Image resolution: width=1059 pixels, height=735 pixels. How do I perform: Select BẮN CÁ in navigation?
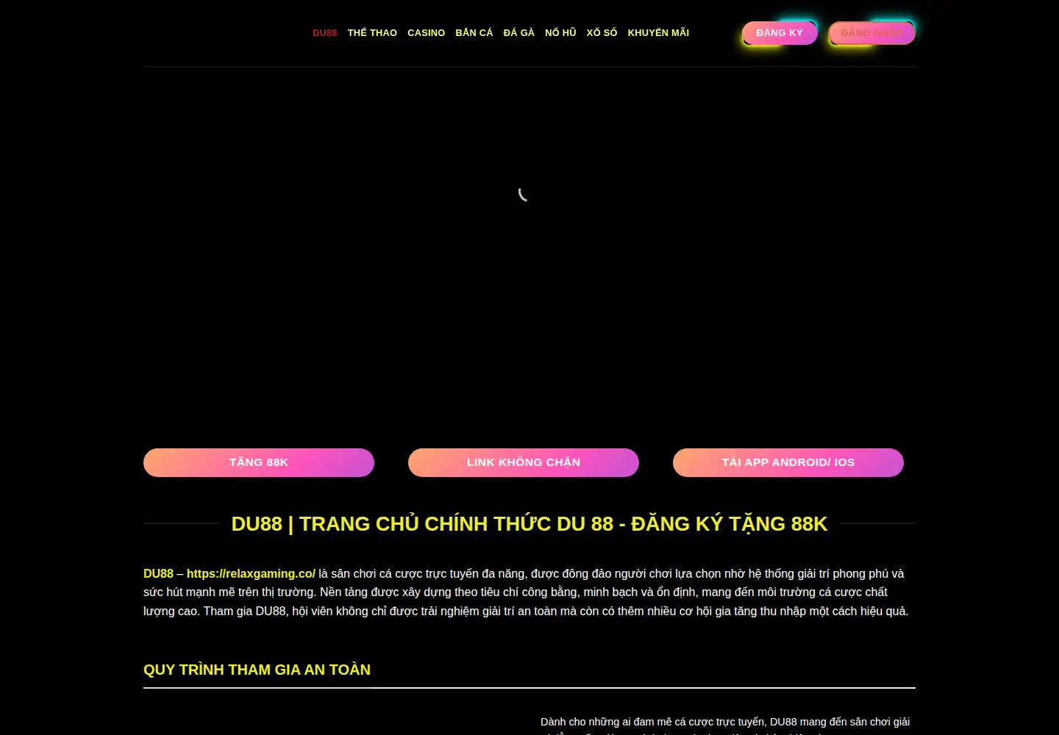point(474,33)
